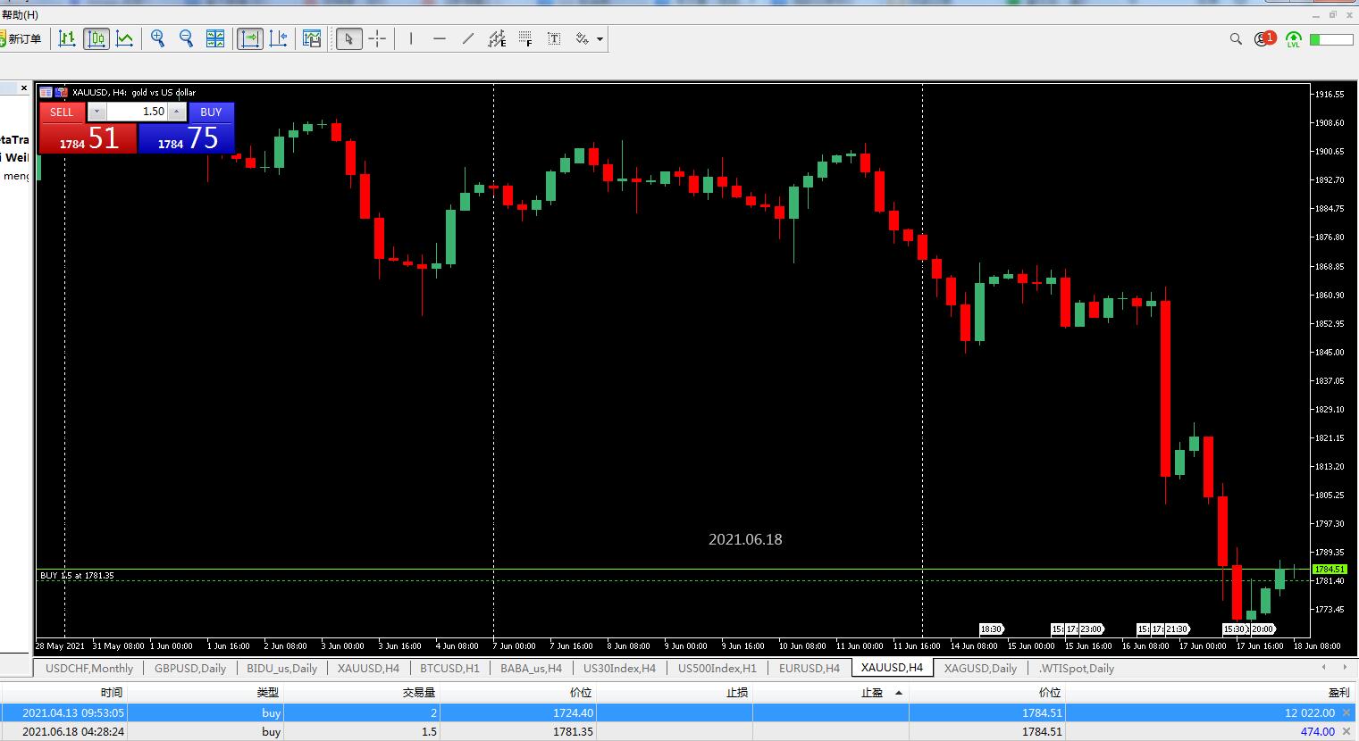Click the 18:30 news event marker

991,629
